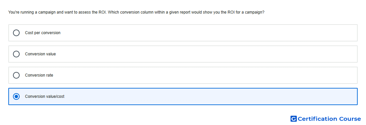
Task: Pick the Conversion rate radio button
Action: coord(16,75)
